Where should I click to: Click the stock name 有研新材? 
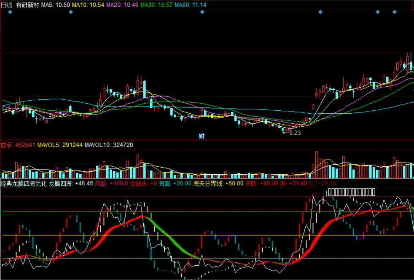pos(27,5)
